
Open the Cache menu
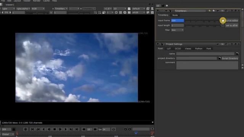coord(46,1)
